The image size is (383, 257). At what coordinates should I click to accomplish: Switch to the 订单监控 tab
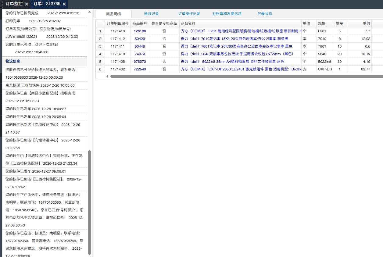click(x=14, y=4)
